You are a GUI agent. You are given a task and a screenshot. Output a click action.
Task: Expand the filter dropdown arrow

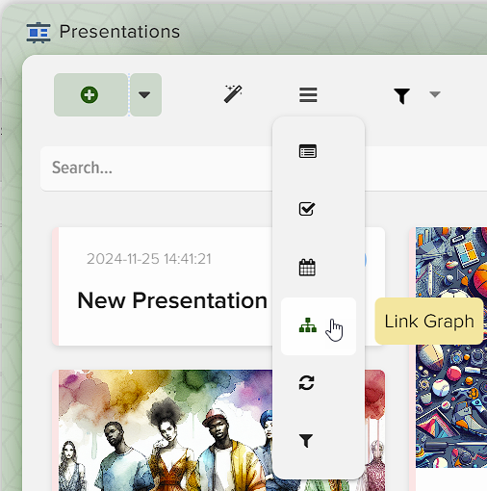pos(435,94)
